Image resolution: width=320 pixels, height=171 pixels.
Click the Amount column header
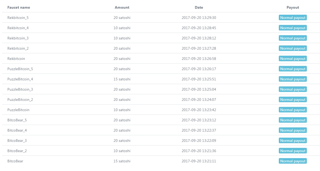click(122, 7)
